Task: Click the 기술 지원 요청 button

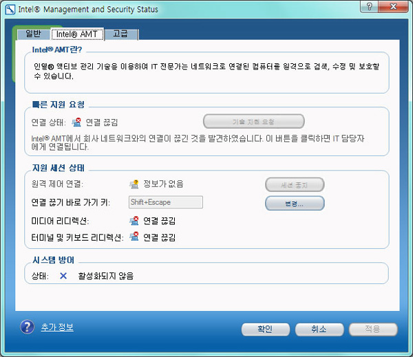Action: point(253,122)
